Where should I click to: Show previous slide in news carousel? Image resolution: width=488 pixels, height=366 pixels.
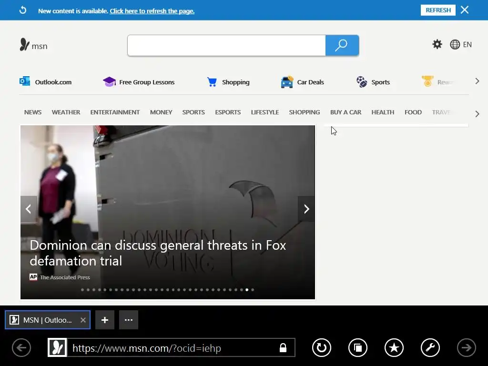29,209
